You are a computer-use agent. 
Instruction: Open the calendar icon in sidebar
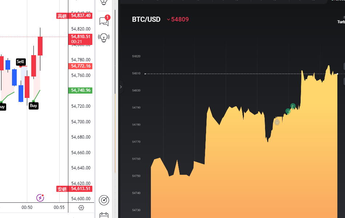click(104, 215)
